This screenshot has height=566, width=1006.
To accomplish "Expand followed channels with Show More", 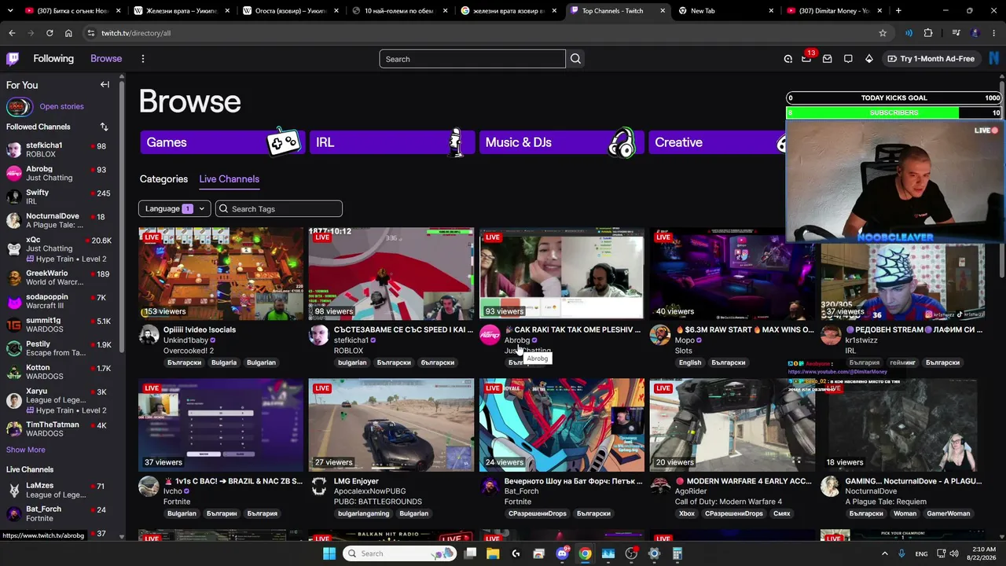I will tap(26, 450).
